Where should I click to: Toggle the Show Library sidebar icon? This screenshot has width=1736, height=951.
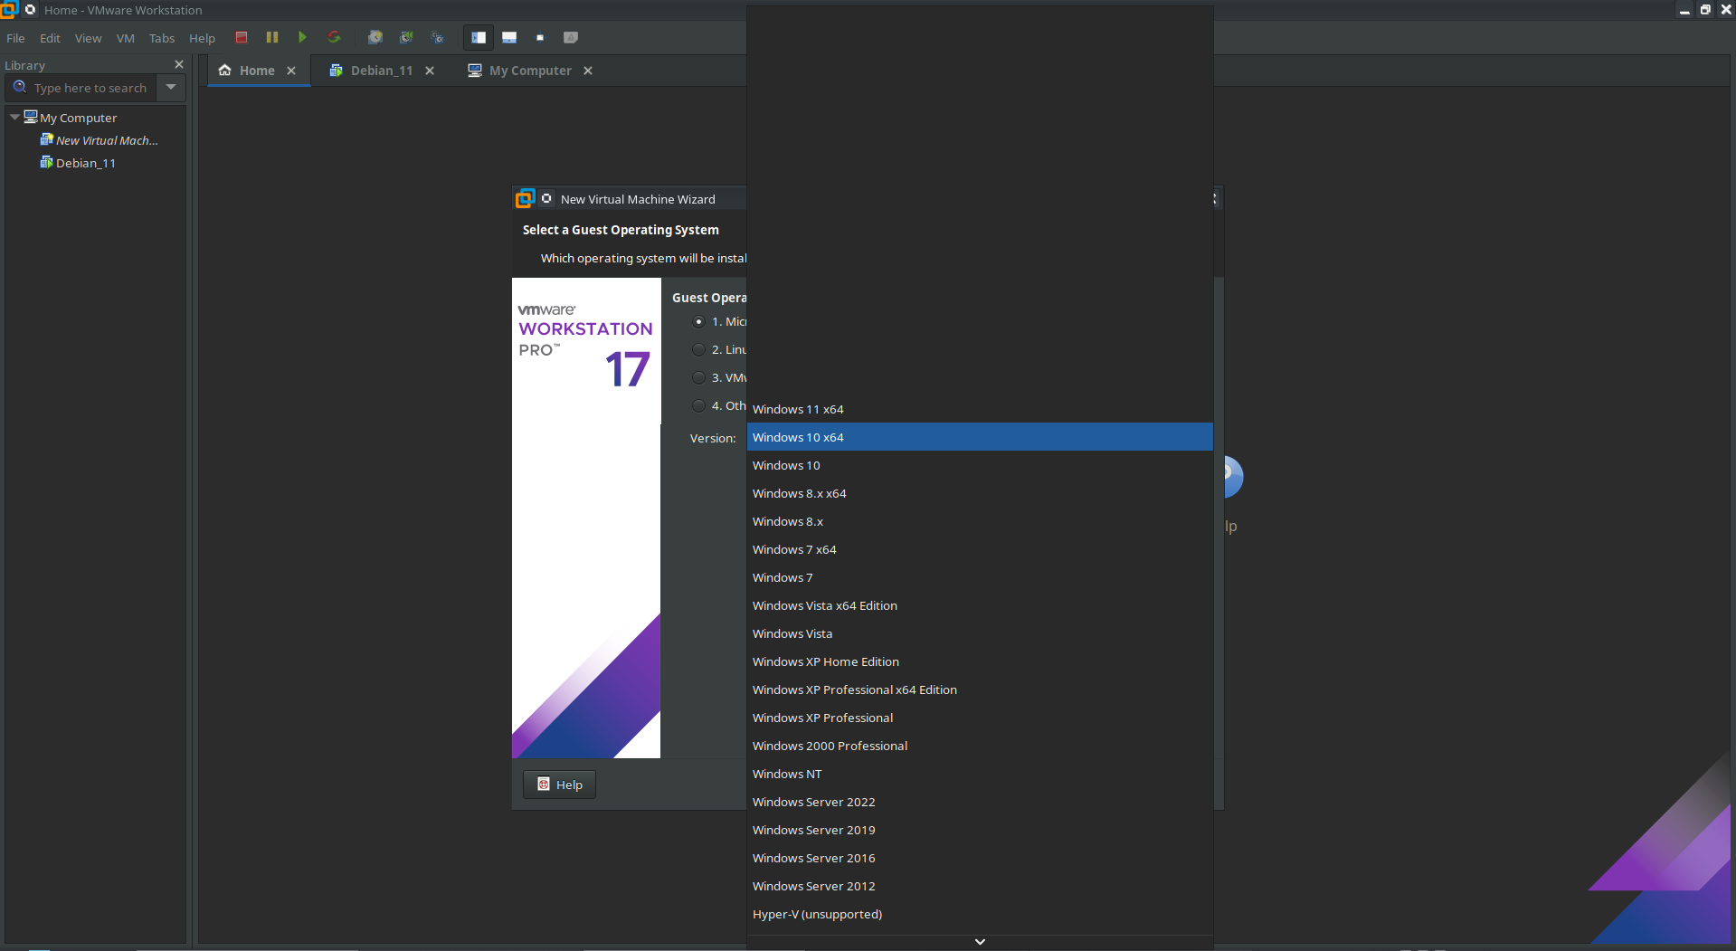479,37
